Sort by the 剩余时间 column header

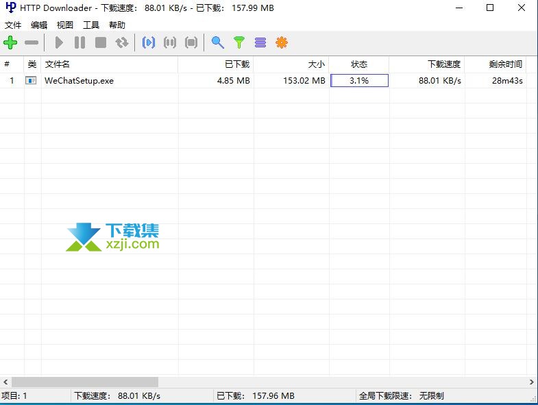496,64
